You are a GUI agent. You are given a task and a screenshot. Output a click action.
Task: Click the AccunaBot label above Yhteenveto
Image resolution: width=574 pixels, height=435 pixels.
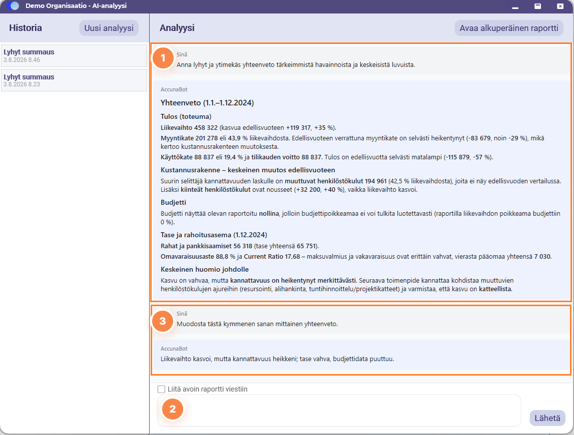174,89
